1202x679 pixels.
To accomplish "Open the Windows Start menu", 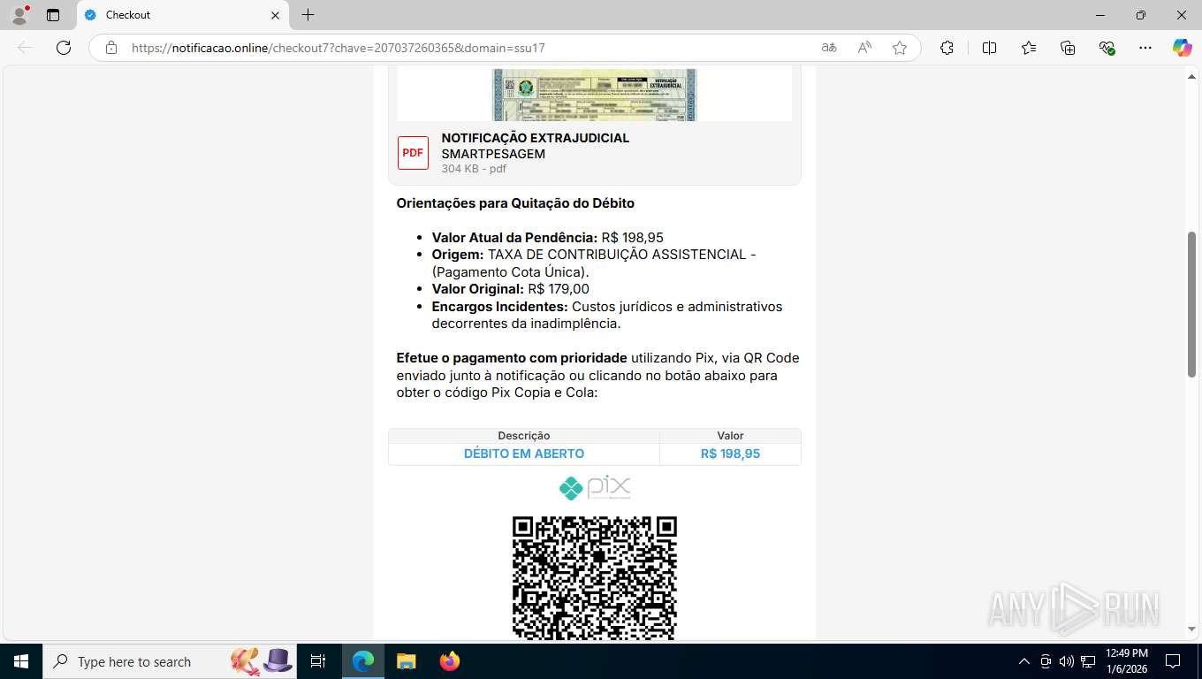I will (x=20, y=661).
